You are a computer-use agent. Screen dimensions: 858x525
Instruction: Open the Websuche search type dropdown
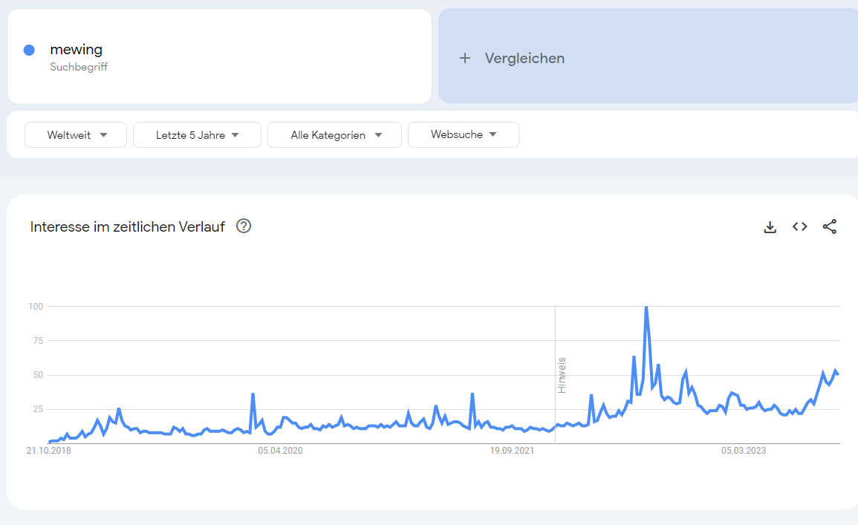click(x=464, y=134)
